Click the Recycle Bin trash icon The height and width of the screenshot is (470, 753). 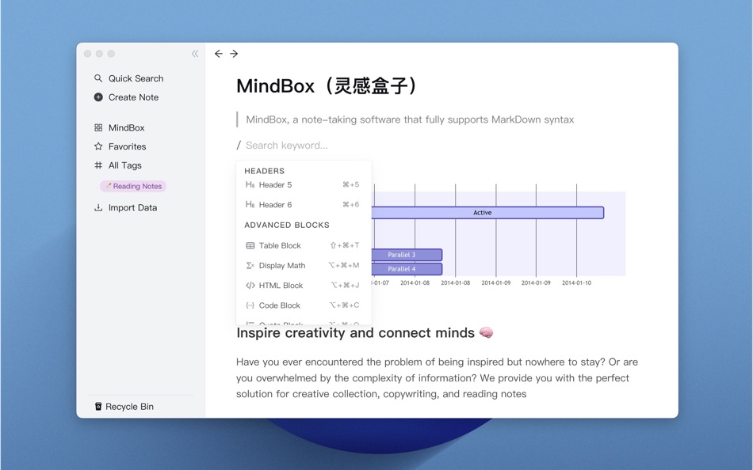click(98, 406)
